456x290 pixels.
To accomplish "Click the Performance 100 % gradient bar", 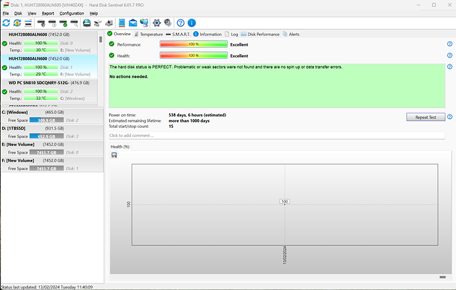I will pyautogui.click(x=194, y=44).
